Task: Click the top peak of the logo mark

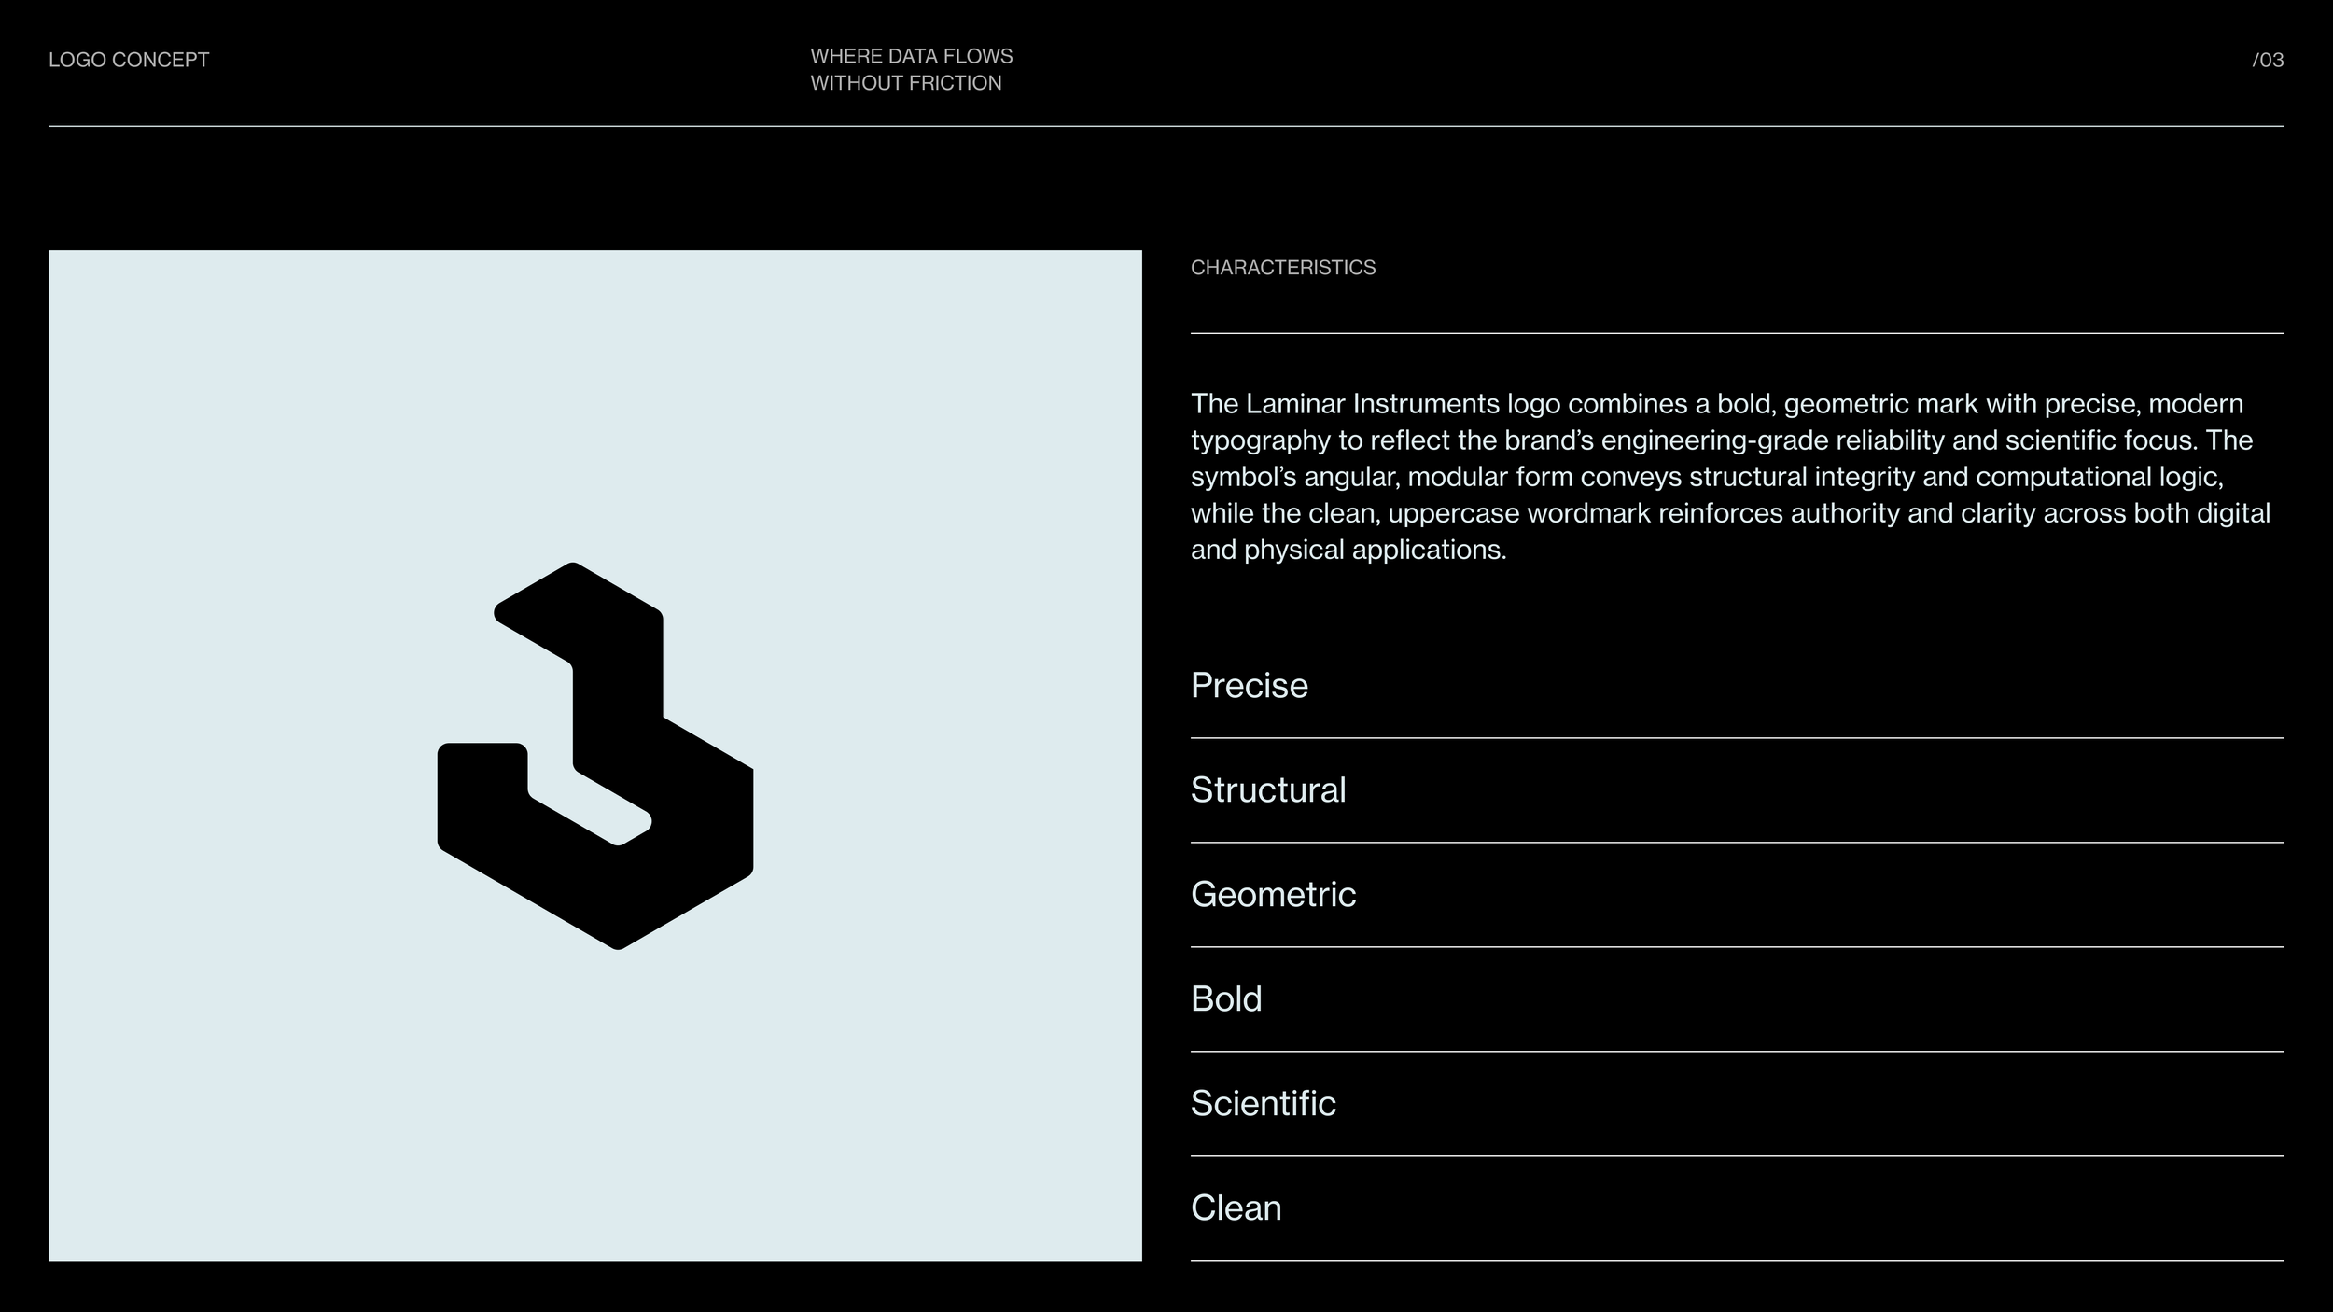Action: click(x=572, y=569)
